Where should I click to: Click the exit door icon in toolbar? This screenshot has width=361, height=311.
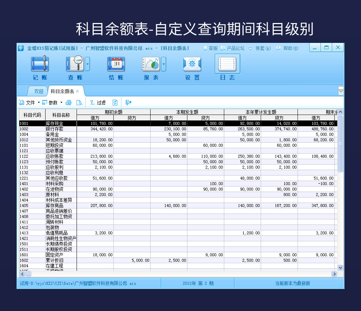(x=128, y=103)
